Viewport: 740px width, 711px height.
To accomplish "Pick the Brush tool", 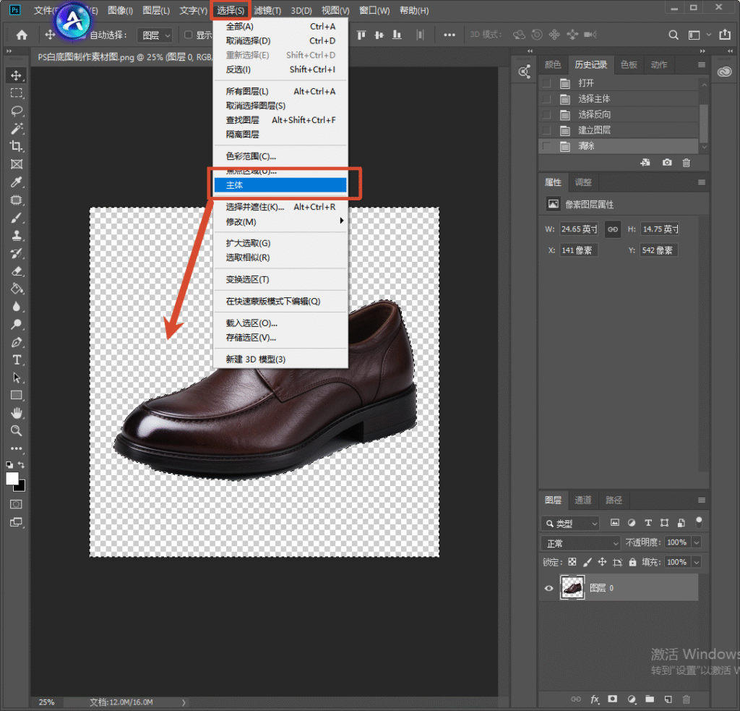I will pyautogui.click(x=17, y=218).
